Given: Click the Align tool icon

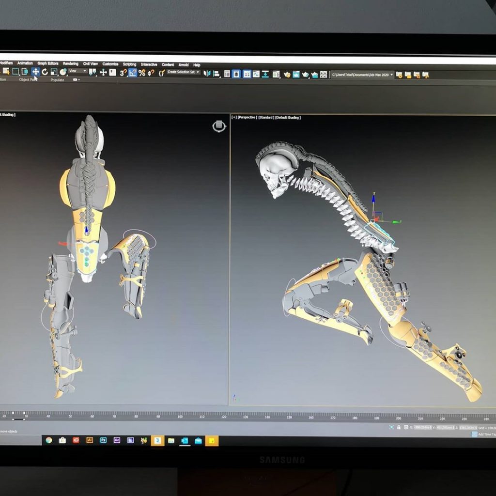Looking at the screenshot, I should (217, 74).
